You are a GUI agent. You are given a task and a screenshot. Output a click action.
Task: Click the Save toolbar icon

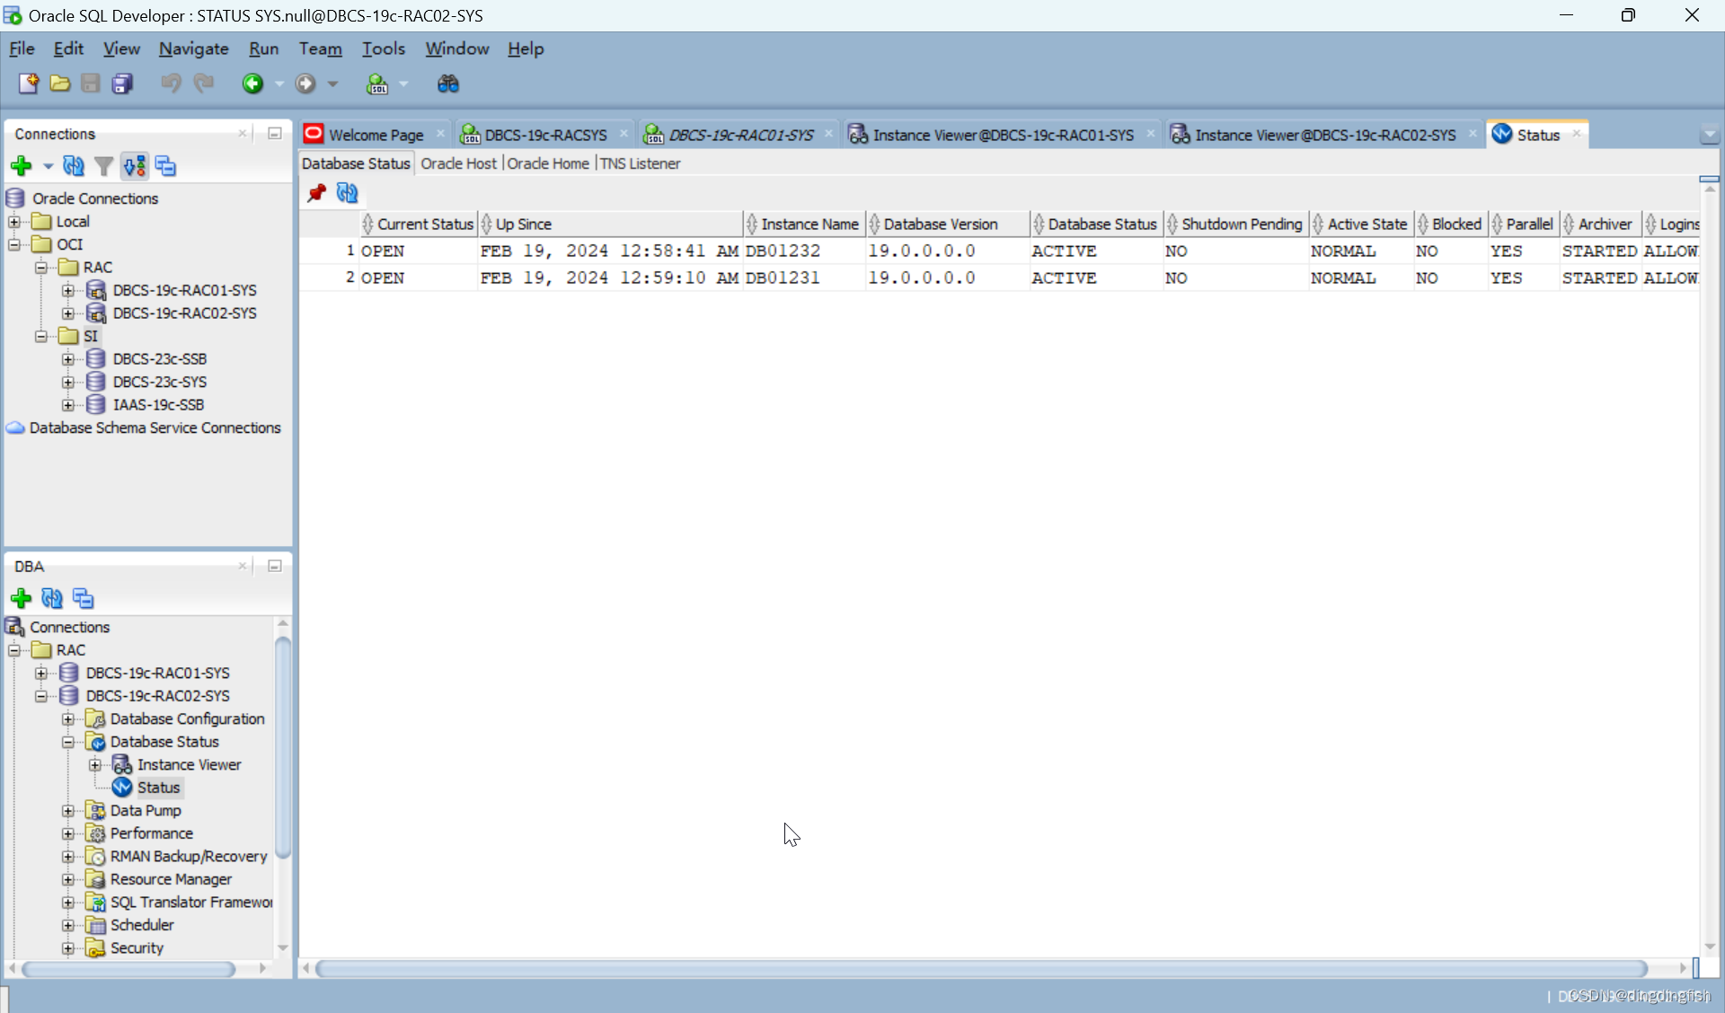click(x=91, y=84)
